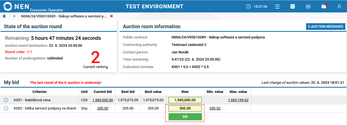Expand the breadcrumb arrow next to home

[x=14, y=16]
